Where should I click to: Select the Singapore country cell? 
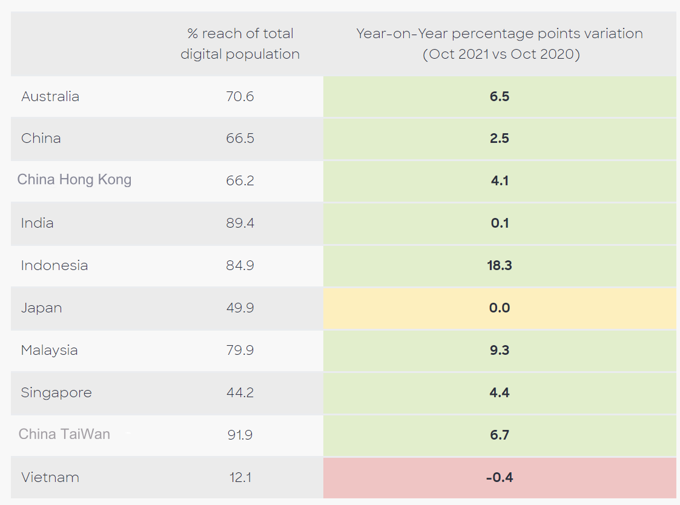[56, 392]
